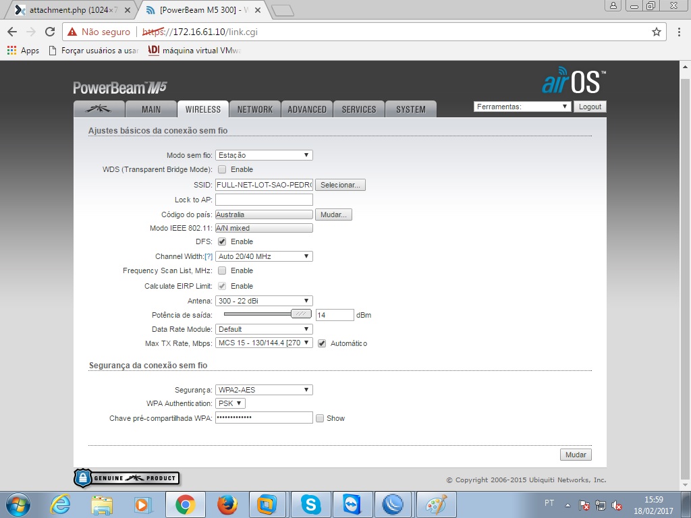Open the Segurança WPA2-AES dropdown
The image size is (691, 518).
click(264, 390)
